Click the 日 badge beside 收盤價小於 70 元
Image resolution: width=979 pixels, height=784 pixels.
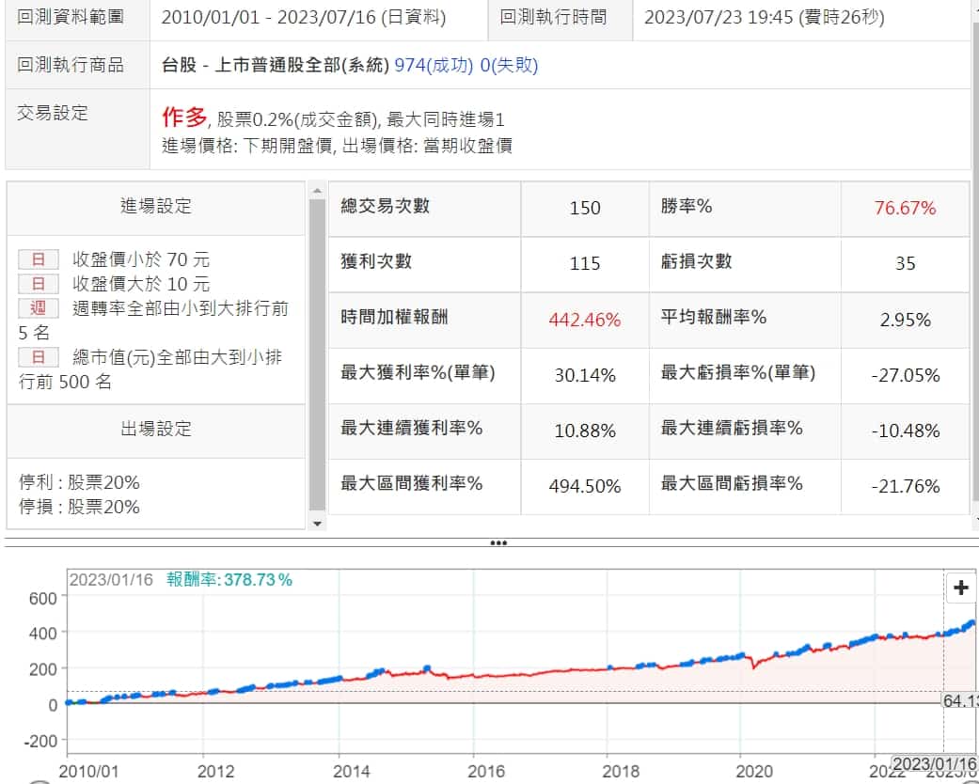(x=39, y=259)
